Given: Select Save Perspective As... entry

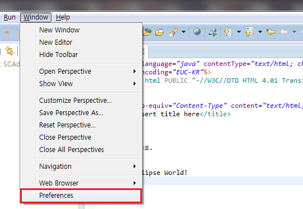Looking at the screenshot, I should coord(81,113).
